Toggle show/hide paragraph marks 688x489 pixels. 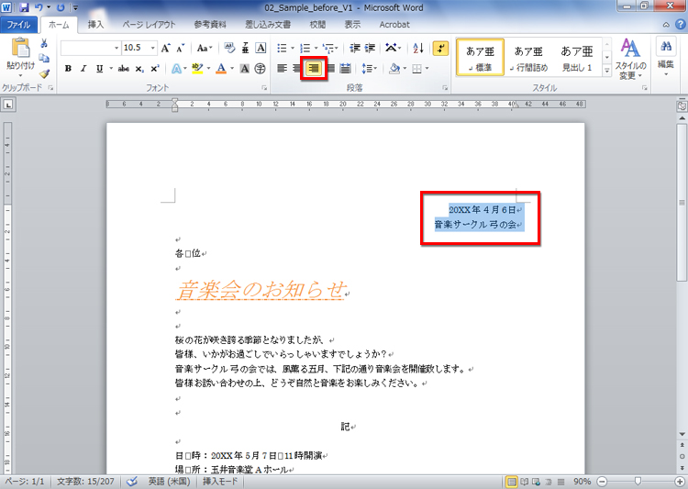point(440,48)
